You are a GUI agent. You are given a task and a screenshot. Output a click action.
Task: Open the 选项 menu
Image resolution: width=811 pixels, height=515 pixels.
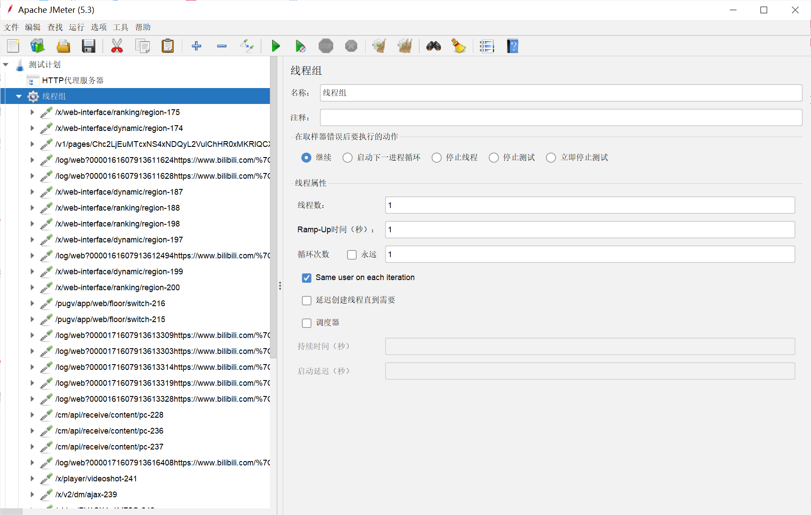[x=99, y=27]
